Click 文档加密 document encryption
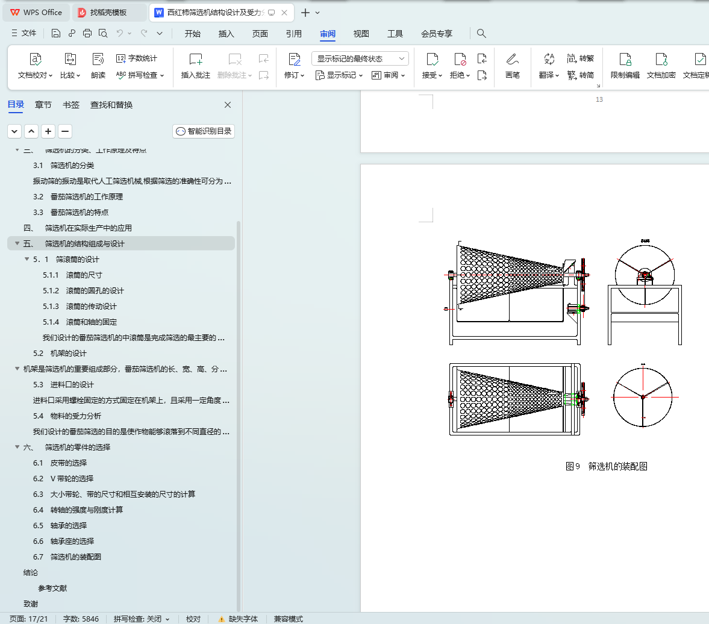The width and height of the screenshot is (709, 624). [x=661, y=66]
